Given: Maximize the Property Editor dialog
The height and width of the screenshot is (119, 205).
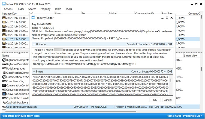Looking at the screenshot, I should click(x=167, y=18).
